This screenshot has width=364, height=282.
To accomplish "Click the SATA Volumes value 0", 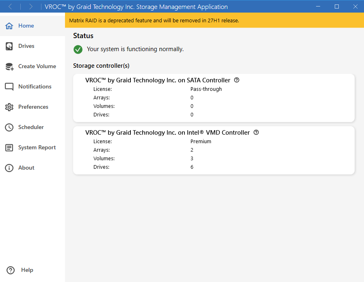I will pos(192,106).
